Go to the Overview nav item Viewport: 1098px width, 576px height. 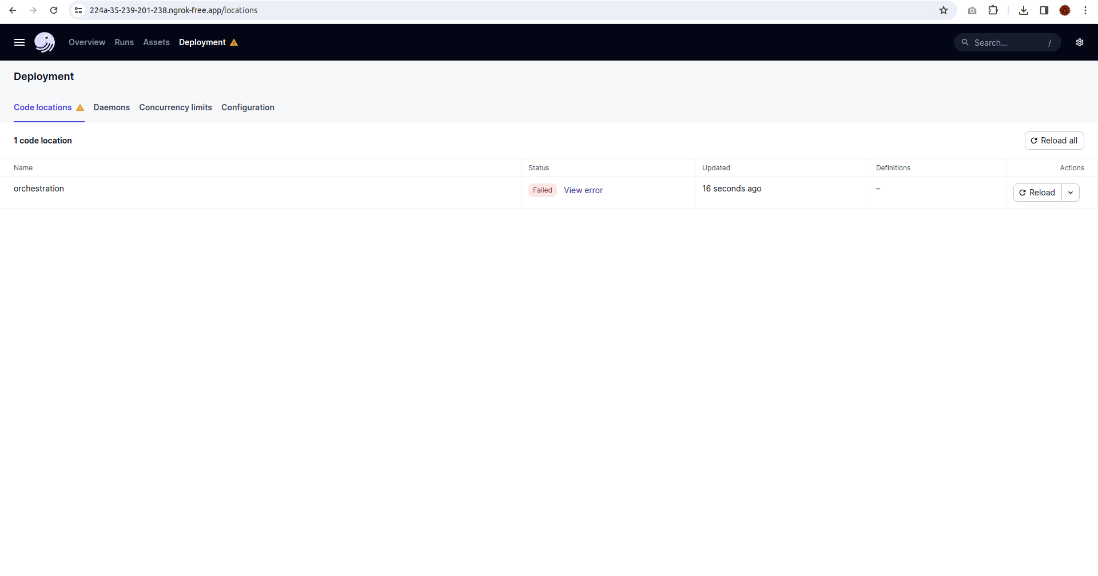click(x=87, y=42)
